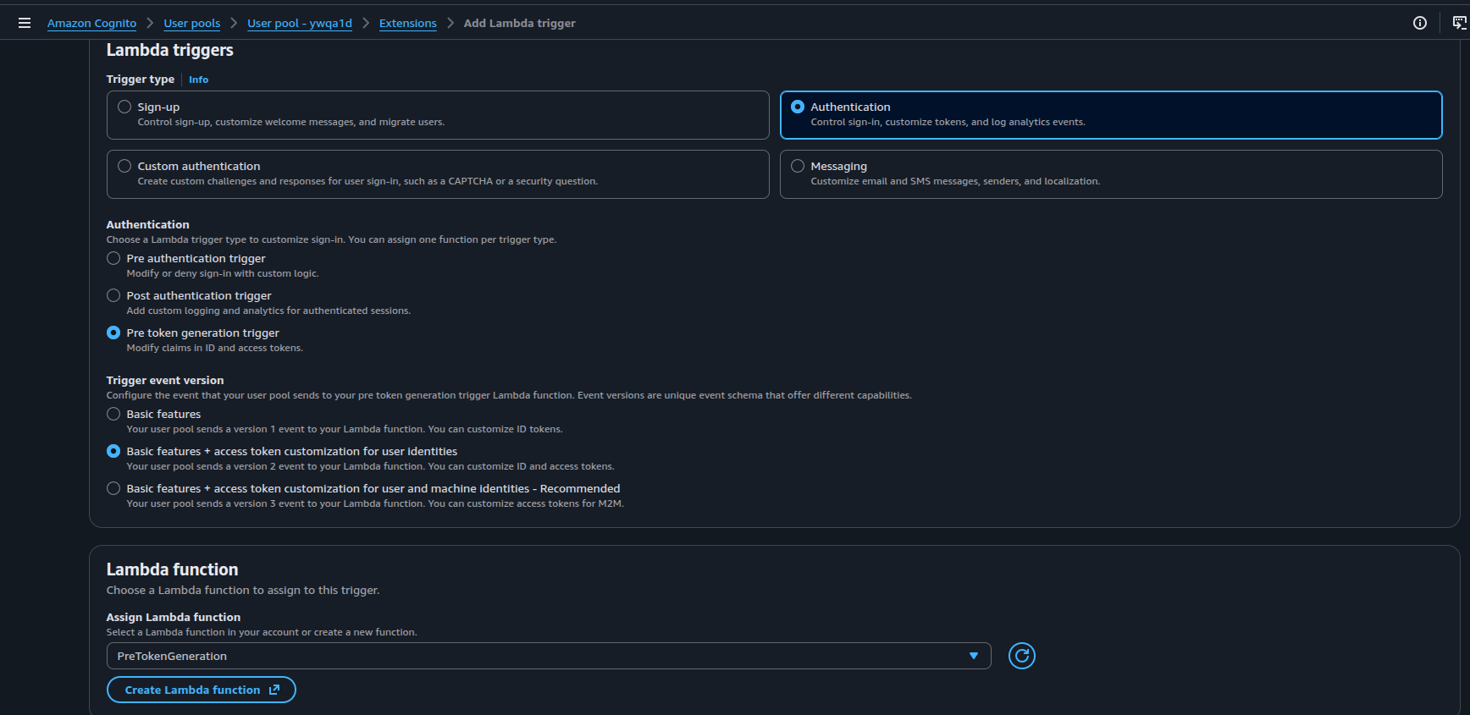Image resolution: width=1470 pixels, height=715 pixels.
Task: Choose Post authentication trigger option
Action: 113,296
